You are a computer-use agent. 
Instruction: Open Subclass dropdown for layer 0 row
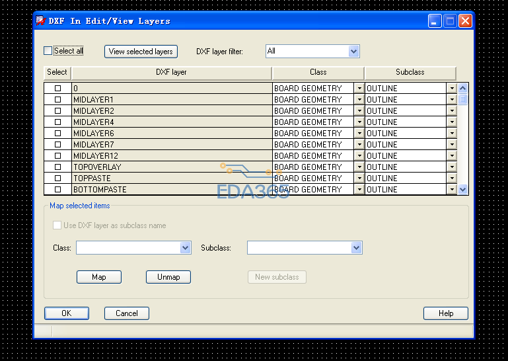point(452,88)
